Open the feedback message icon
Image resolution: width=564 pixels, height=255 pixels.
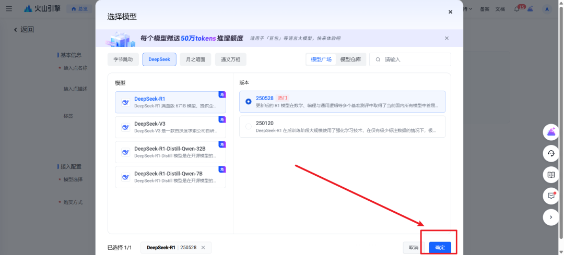(551, 196)
